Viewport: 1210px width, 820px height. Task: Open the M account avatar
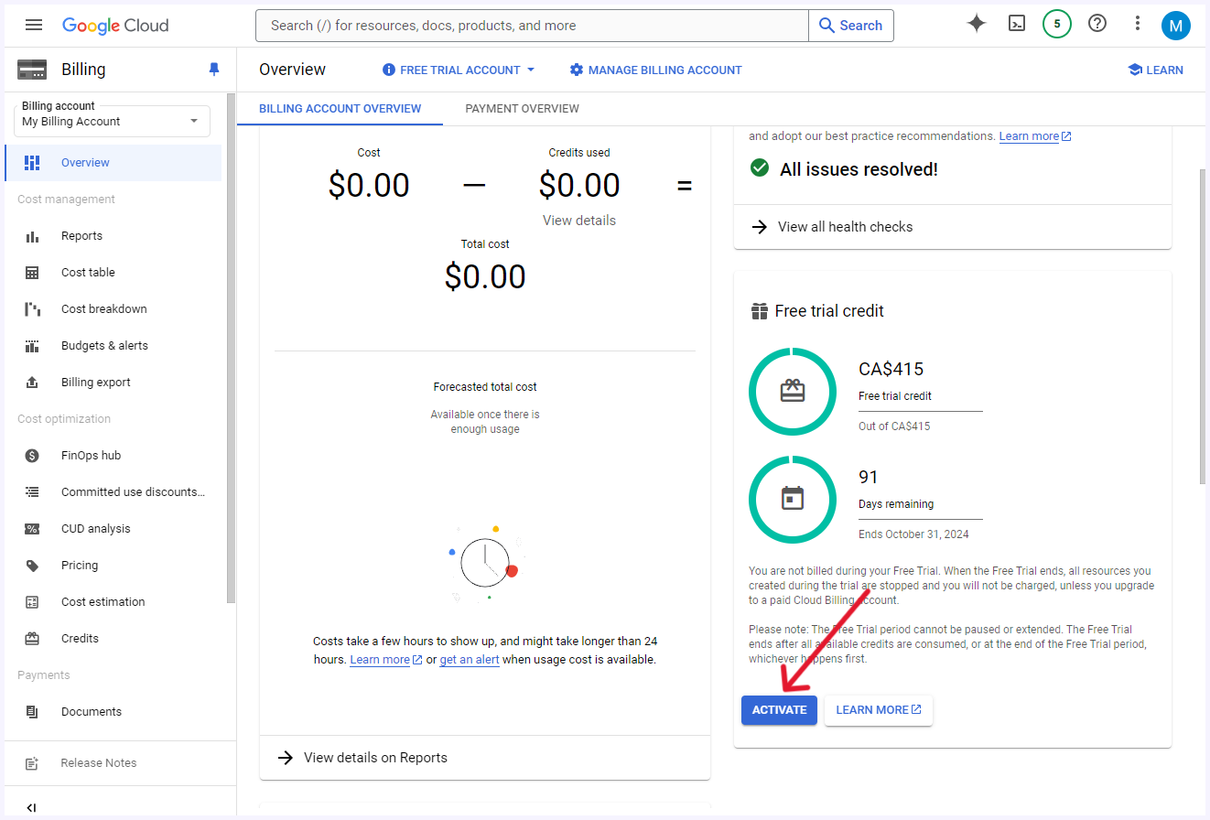click(x=1176, y=26)
